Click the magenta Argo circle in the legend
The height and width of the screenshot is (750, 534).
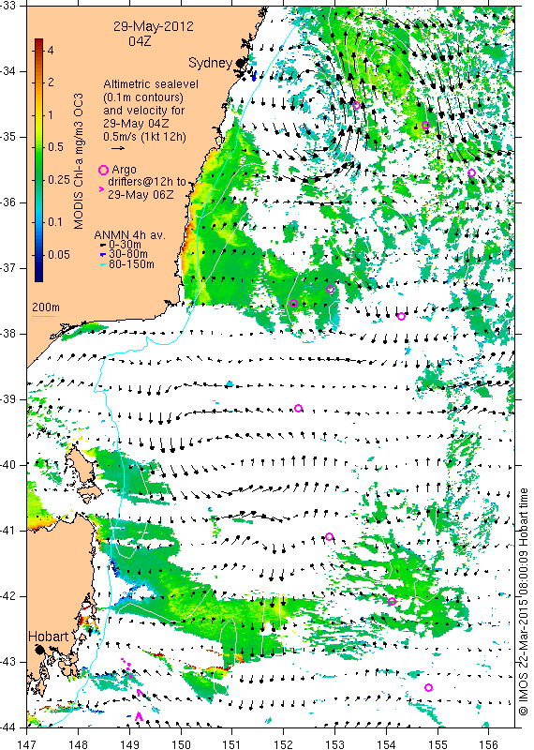coord(103,170)
